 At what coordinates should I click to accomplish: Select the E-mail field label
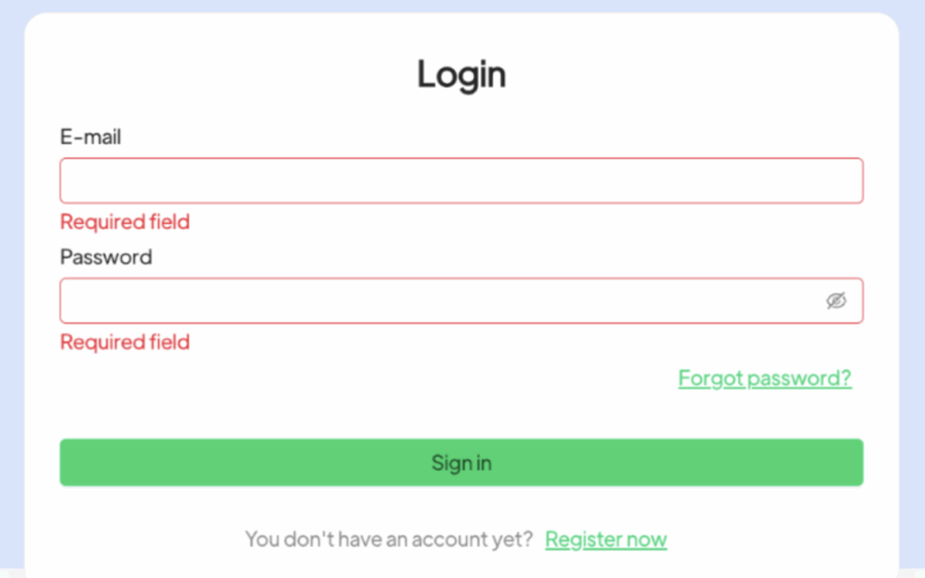click(90, 137)
